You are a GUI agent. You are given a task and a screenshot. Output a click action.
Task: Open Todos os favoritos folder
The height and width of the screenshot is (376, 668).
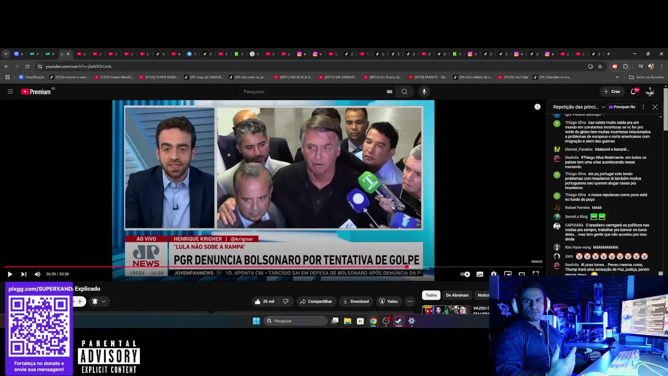coord(647,77)
